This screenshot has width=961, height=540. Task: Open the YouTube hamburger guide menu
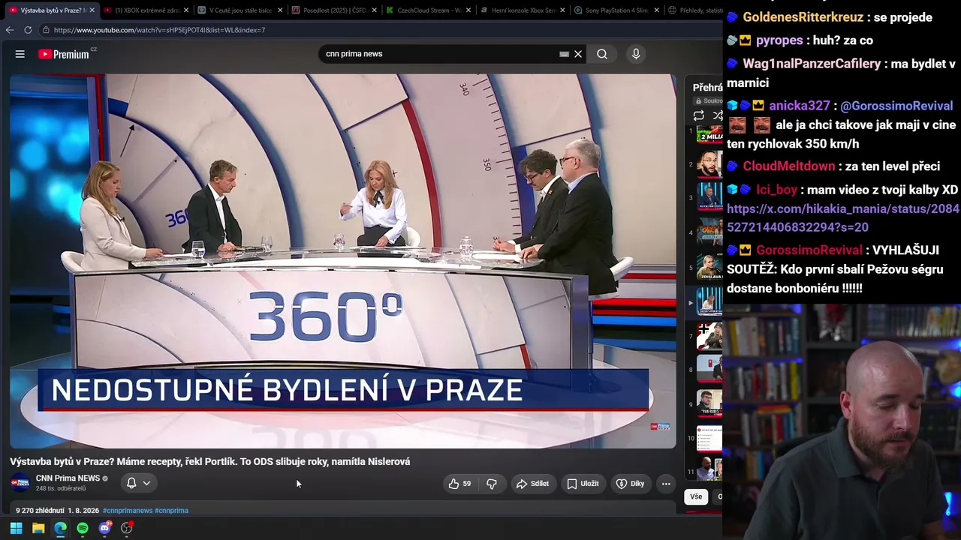point(20,54)
